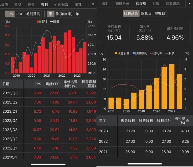
Task: Toggle period to 年 (yearly)
Action: pos(77,14)
